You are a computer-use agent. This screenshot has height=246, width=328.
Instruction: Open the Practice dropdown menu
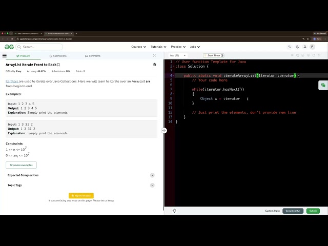(178, 47)
